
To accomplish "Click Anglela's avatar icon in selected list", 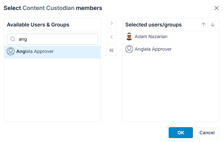I will click(x=129, y=49).
